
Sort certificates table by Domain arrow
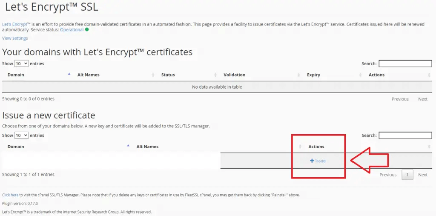click(69, 74)
